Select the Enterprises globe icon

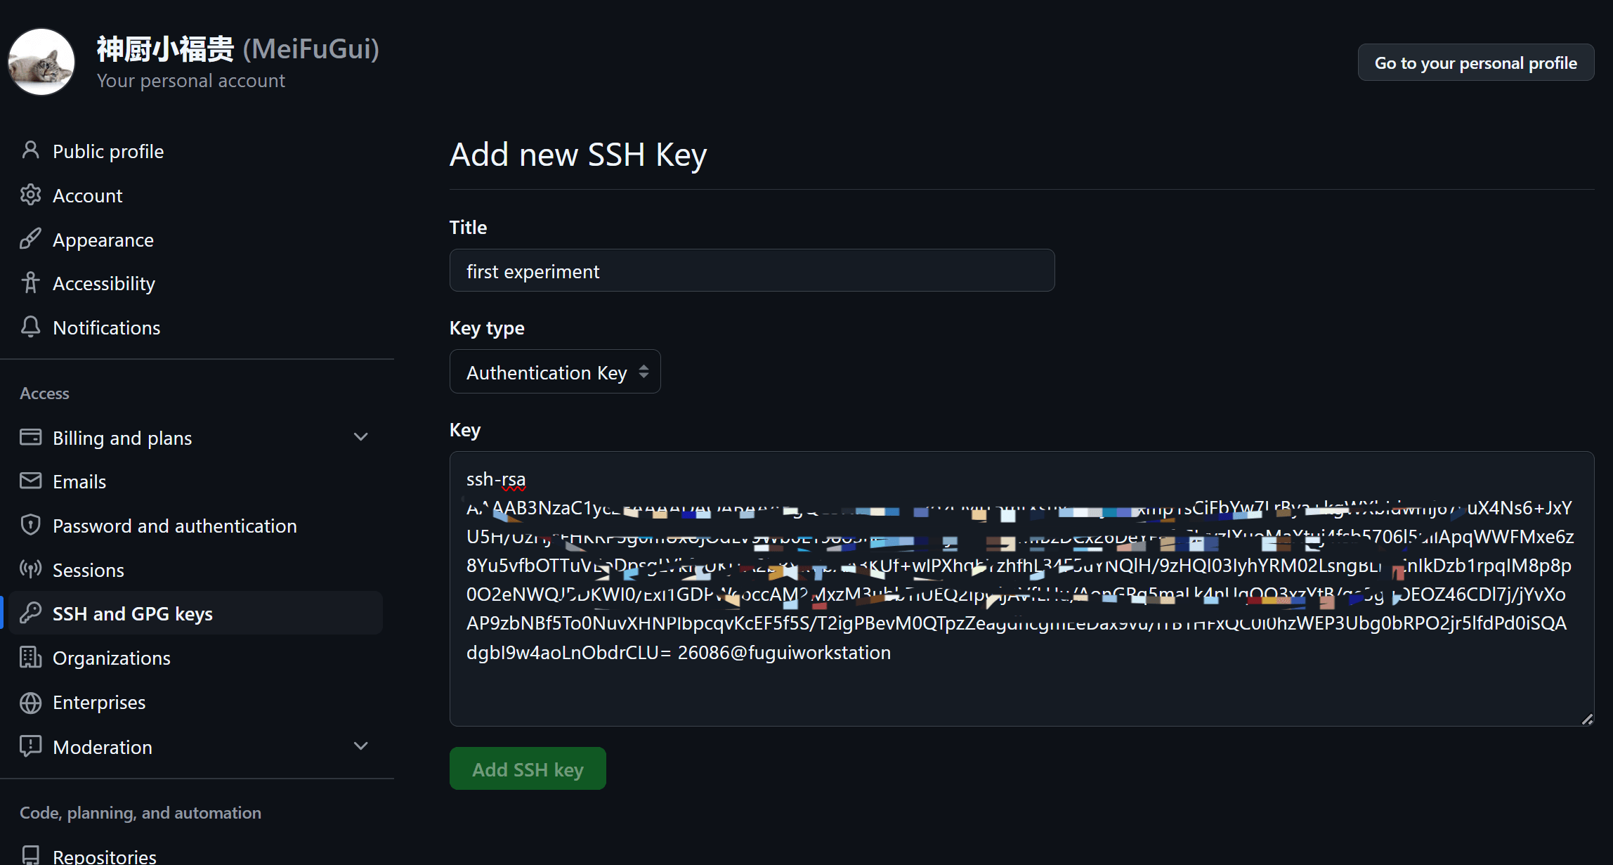[x=30, y=702]
